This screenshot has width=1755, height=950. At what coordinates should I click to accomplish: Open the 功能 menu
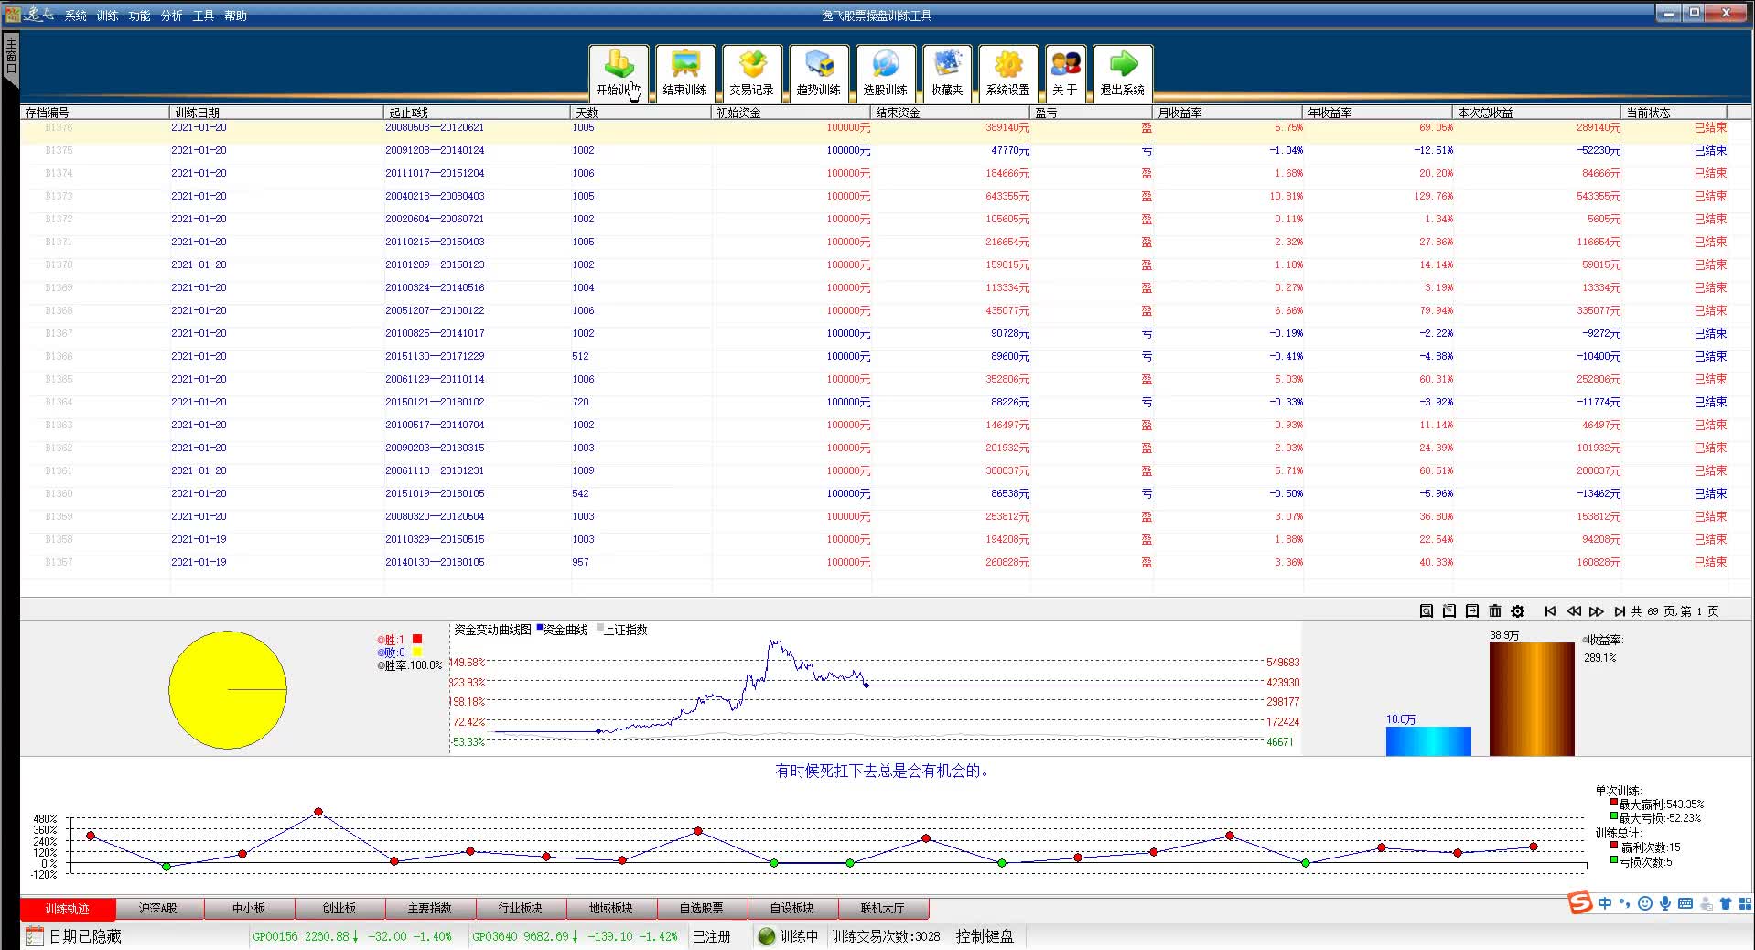pos(140,16)
